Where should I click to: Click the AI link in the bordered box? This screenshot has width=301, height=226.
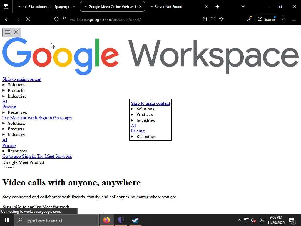133,126
